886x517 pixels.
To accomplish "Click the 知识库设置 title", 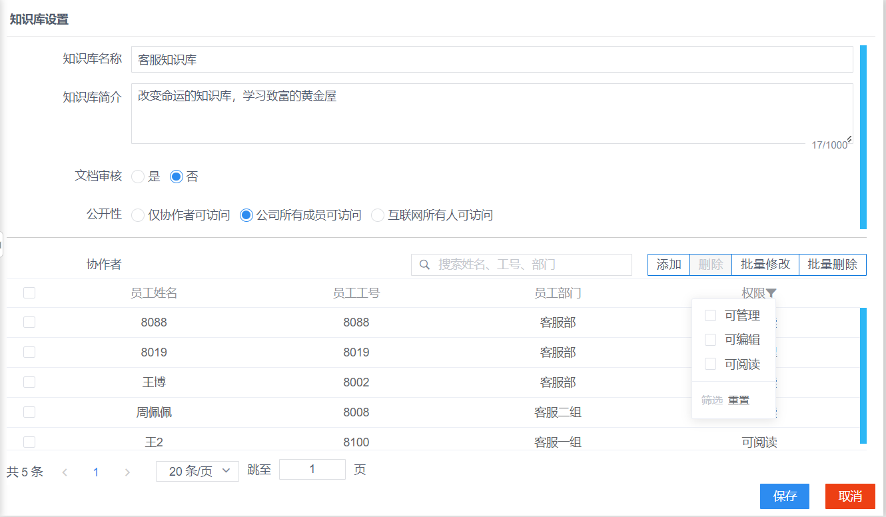I will (x=39, y=19).
